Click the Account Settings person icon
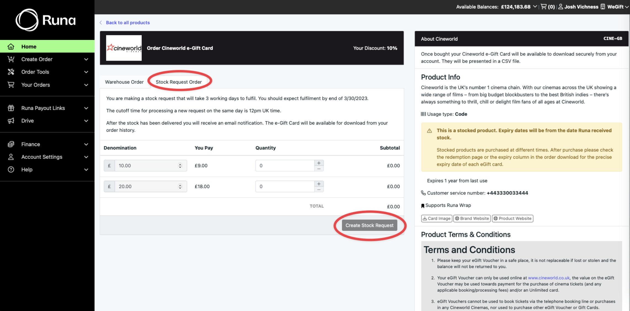The height and width of the screenshot is (311, 630). click(11, 157)
